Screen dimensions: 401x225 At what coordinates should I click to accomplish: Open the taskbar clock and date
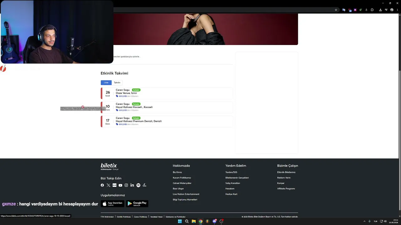tap(393, 221)
